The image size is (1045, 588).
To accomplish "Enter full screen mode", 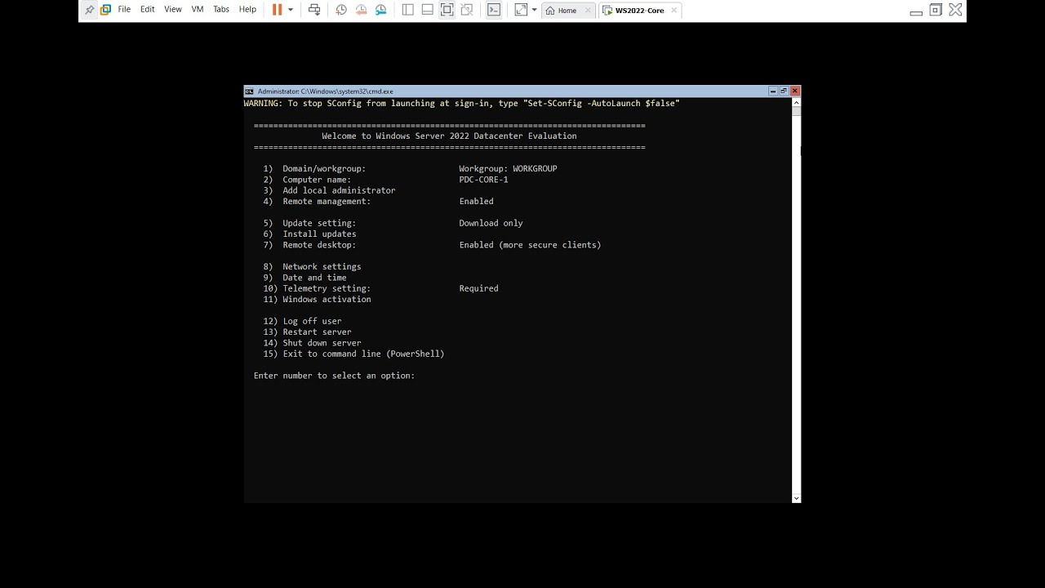I will (x=447, y=10).
